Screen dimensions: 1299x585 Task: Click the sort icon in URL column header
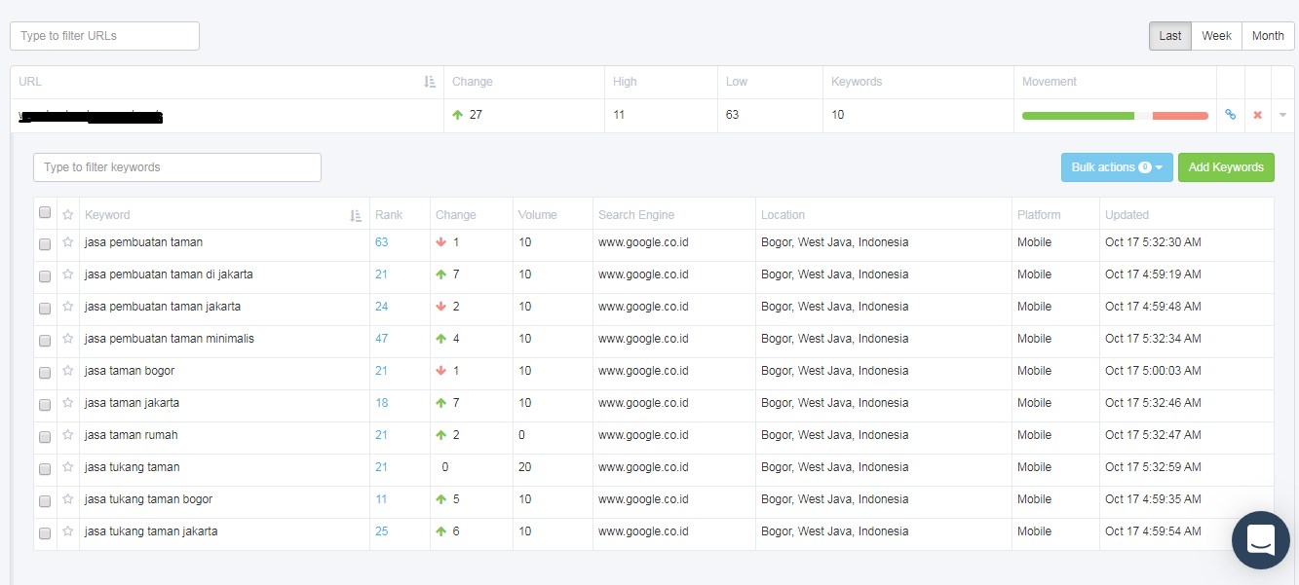tap(430, 82)
